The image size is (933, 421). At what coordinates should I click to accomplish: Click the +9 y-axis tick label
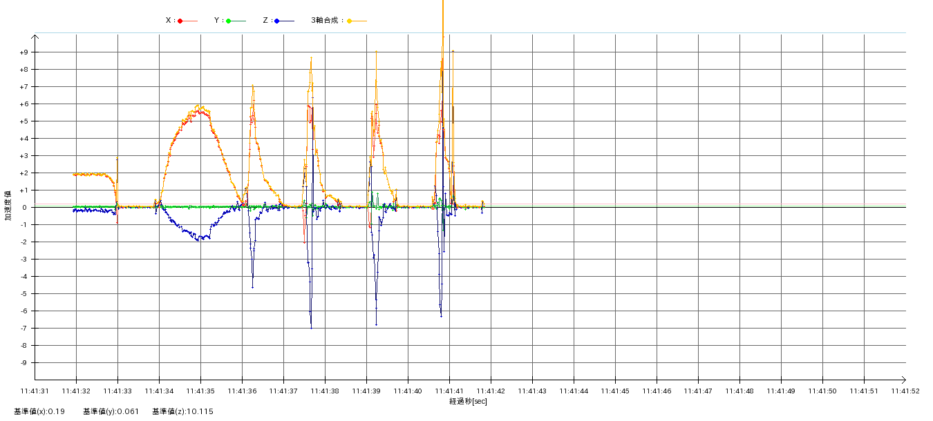tap(23, 52)
